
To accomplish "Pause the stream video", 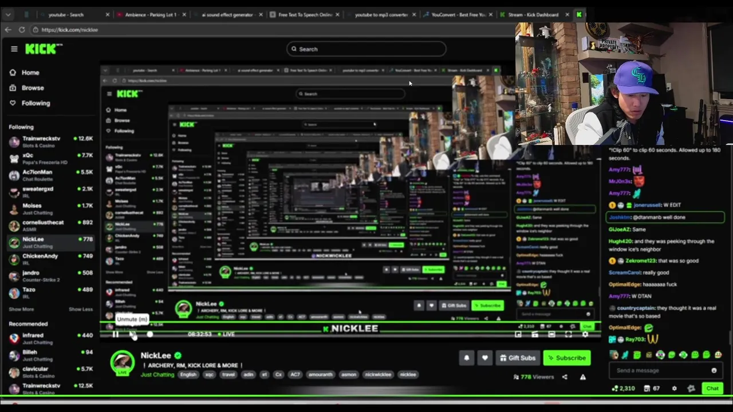I will click(116, 334).
